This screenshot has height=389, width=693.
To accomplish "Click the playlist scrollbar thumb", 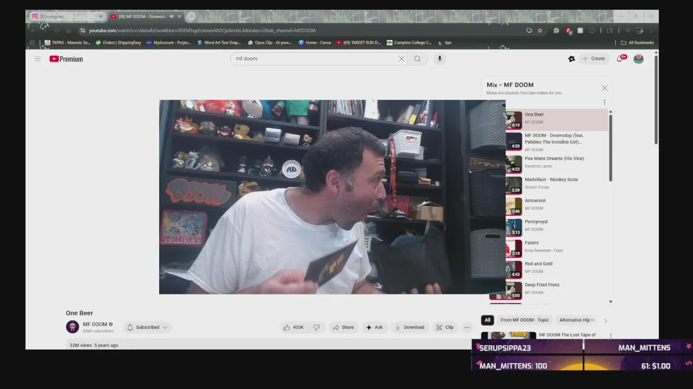I will tap(611, 147).
